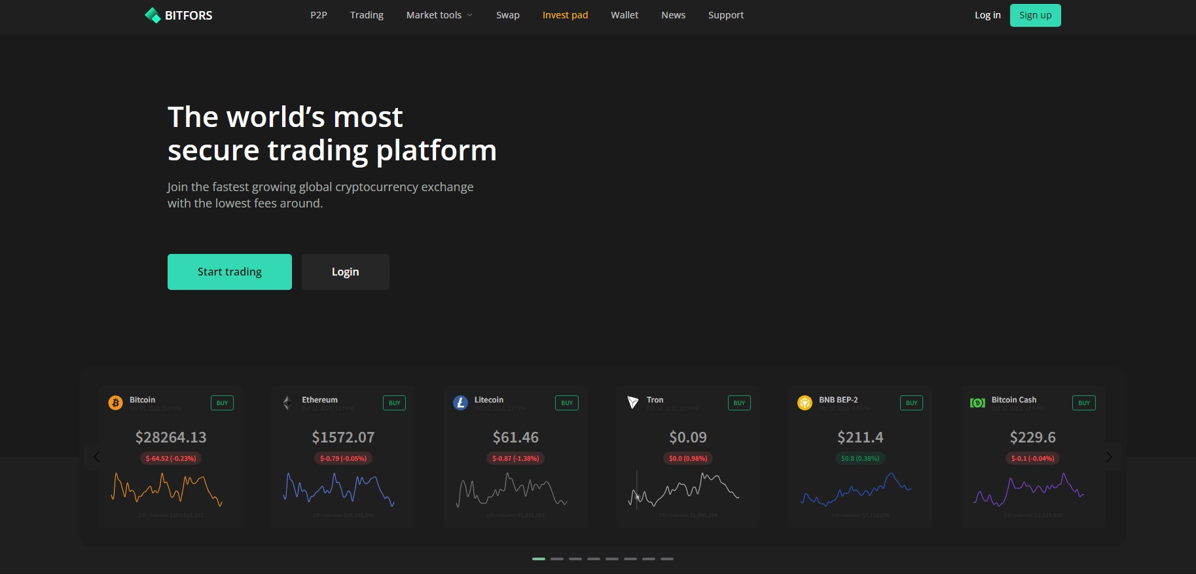1196x574 pixels.
Task: Click the $1572.07 Ethereum price
Action: pyautogui.click(x=343, y=437)
